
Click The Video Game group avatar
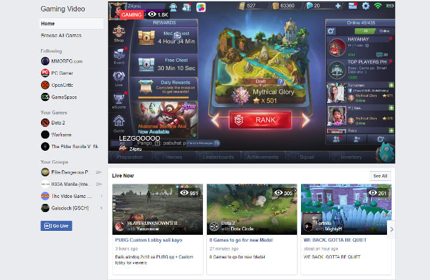tap(45, 196)
